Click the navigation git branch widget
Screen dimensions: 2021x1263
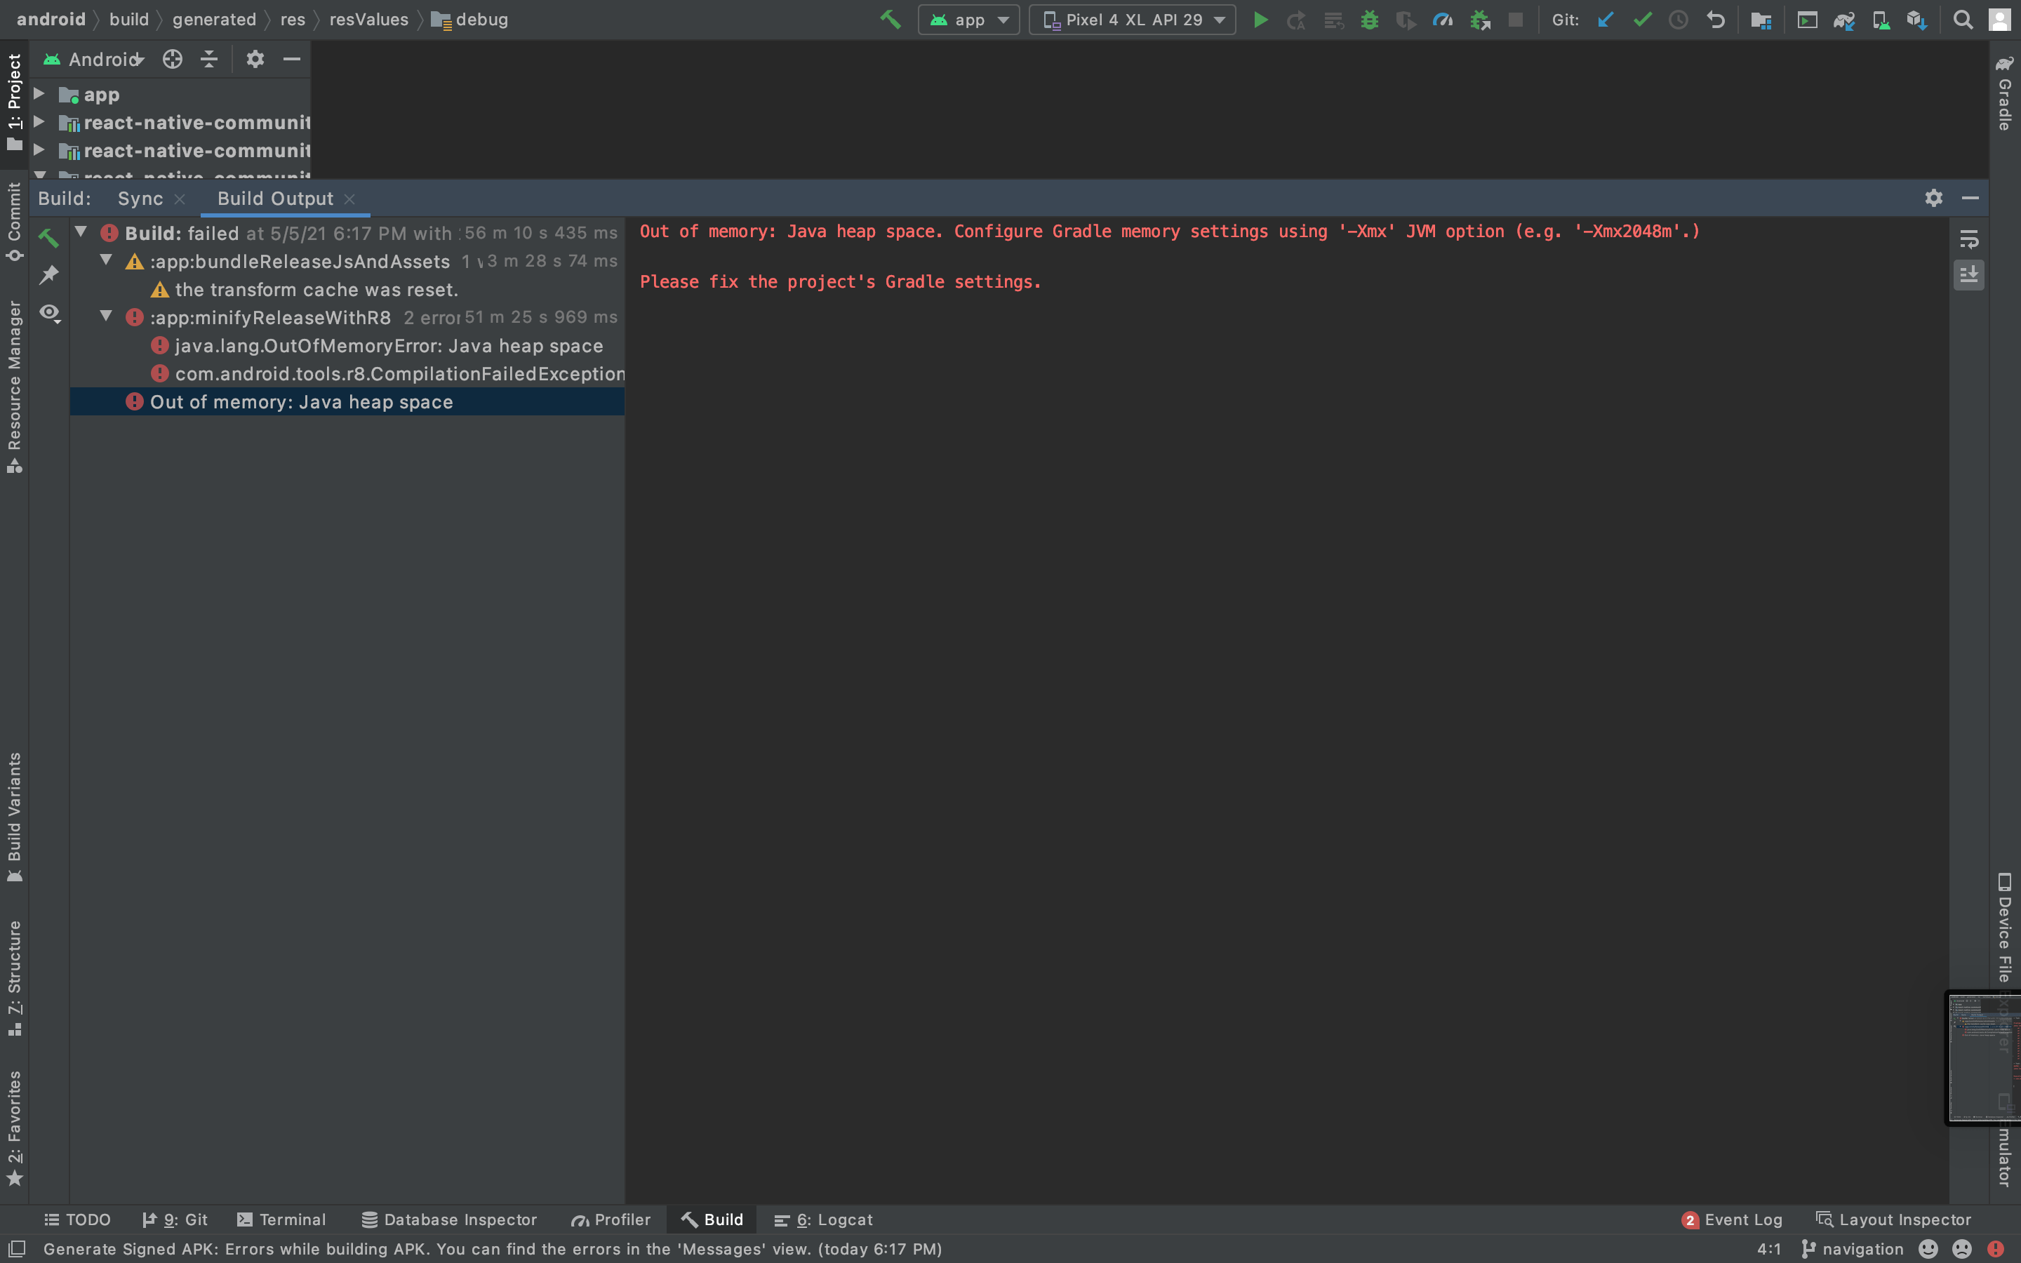(x=1853, y=1249)
